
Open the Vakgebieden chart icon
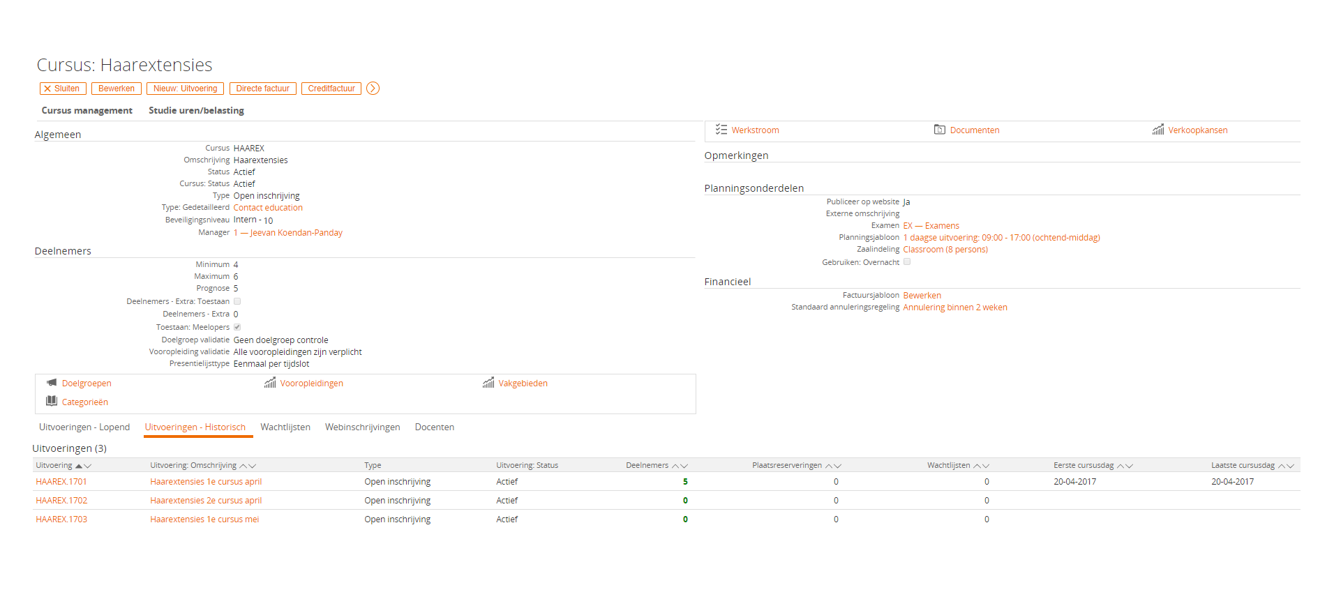point(488,383)
